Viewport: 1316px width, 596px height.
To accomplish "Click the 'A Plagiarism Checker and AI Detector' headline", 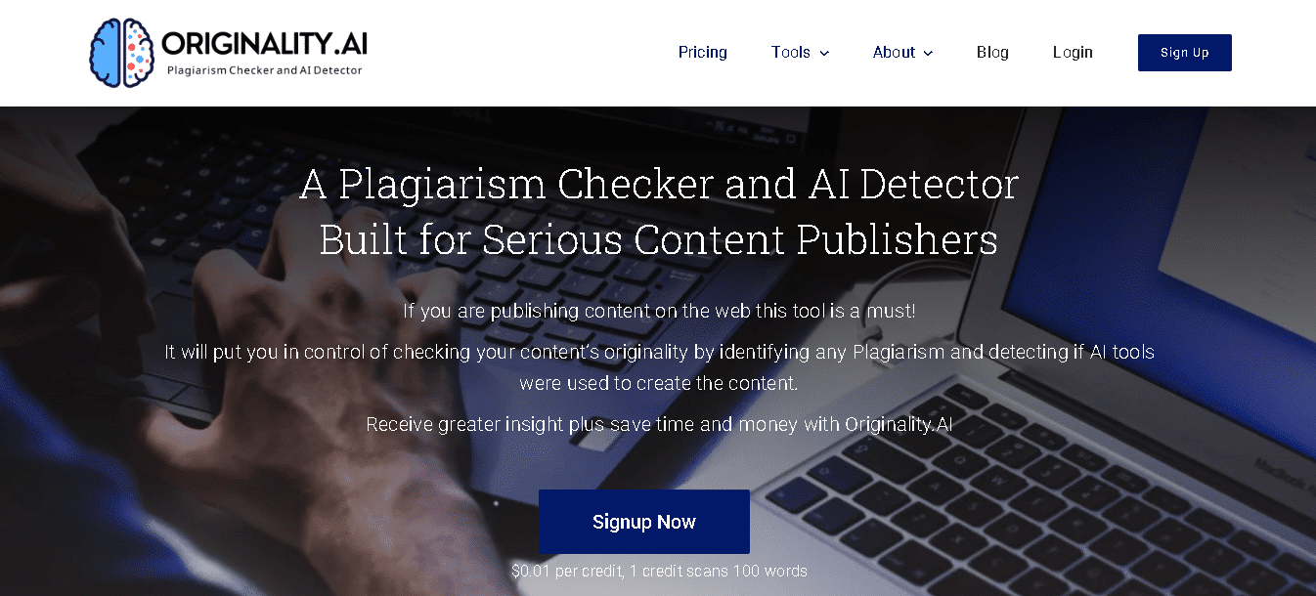I will pyautogui.click(x=659, y=185).
